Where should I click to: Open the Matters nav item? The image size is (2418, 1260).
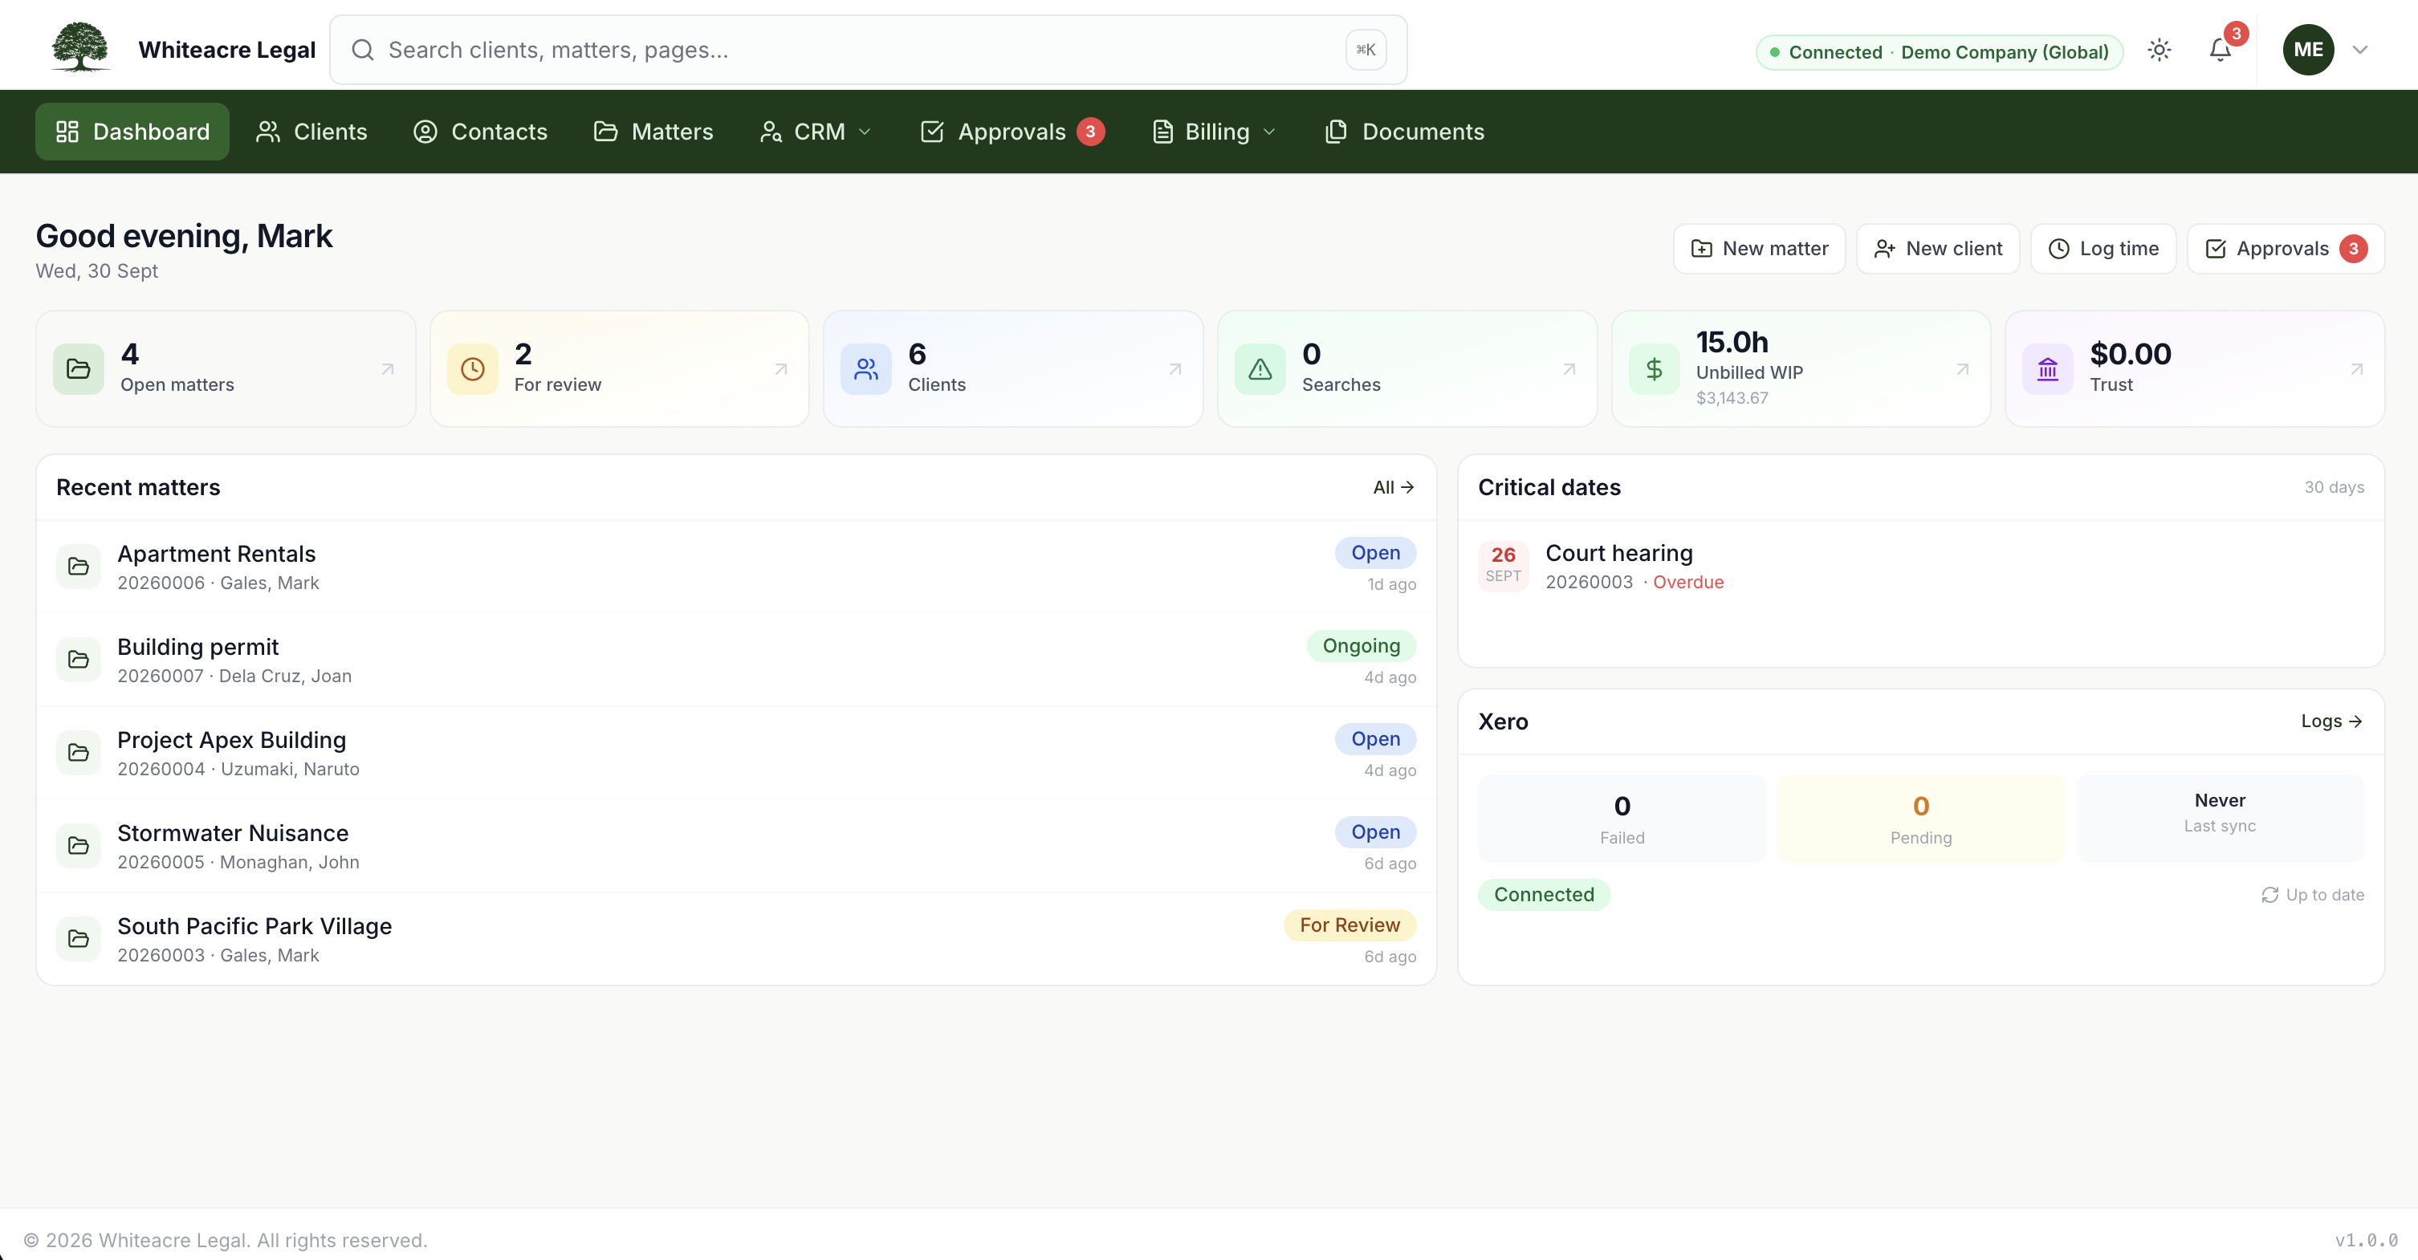click(653, 132)
